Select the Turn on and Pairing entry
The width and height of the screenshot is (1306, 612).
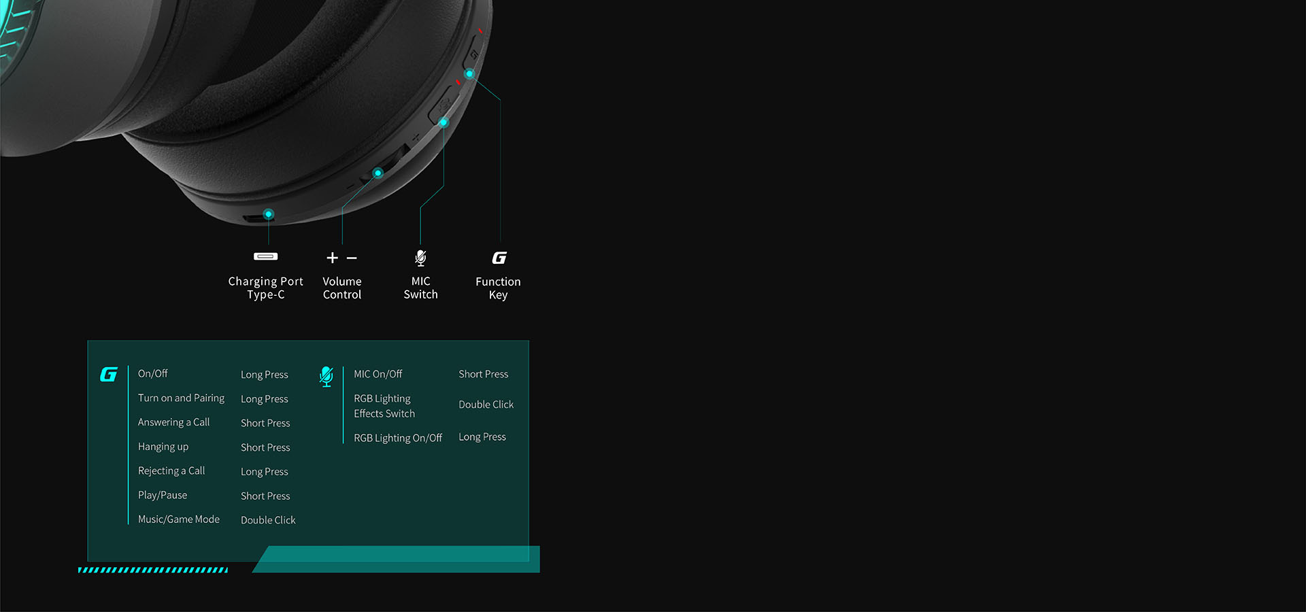(x=181, y=398)
